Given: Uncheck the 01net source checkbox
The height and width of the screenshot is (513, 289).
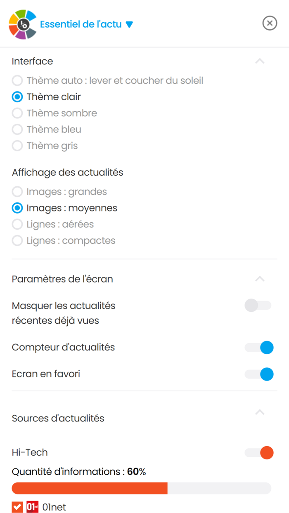Looking at the screenshot, I should point(17,507).
